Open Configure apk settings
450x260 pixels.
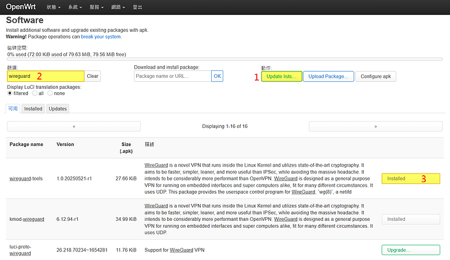coord(376,76)
